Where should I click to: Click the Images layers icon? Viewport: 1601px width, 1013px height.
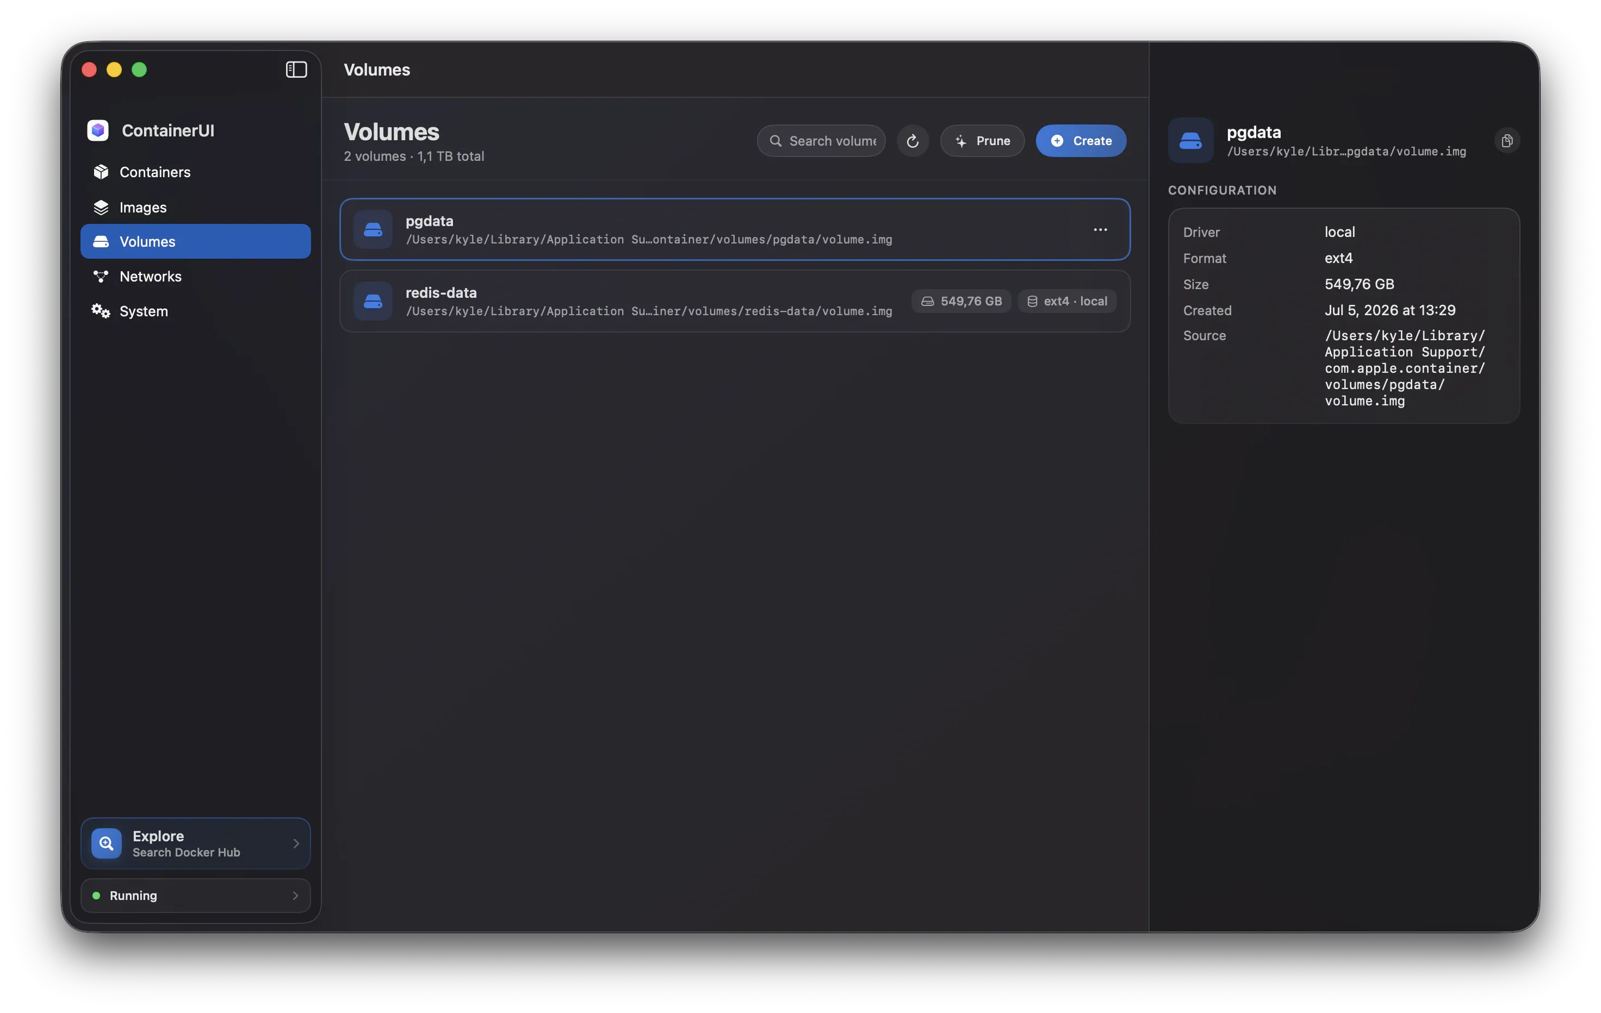click(101, 207)
